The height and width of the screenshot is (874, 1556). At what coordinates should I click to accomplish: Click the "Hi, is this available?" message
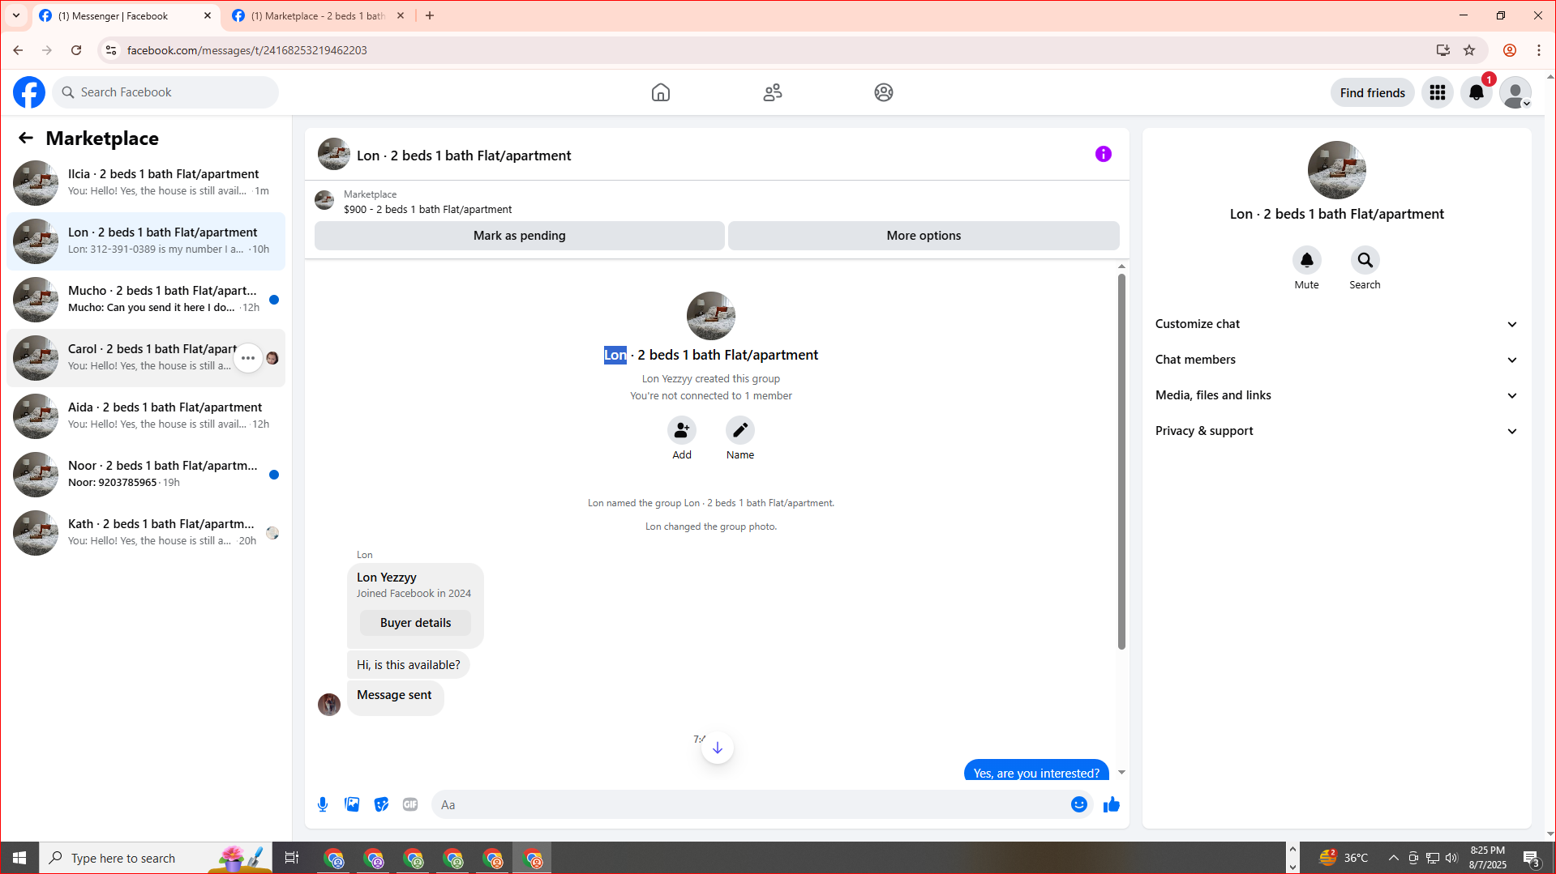click(x=409, y=665)
